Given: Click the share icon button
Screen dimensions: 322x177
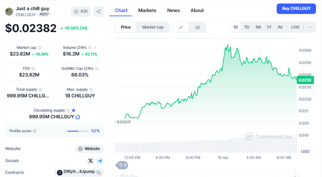Looking at the screenshot, I should point(98,12).
